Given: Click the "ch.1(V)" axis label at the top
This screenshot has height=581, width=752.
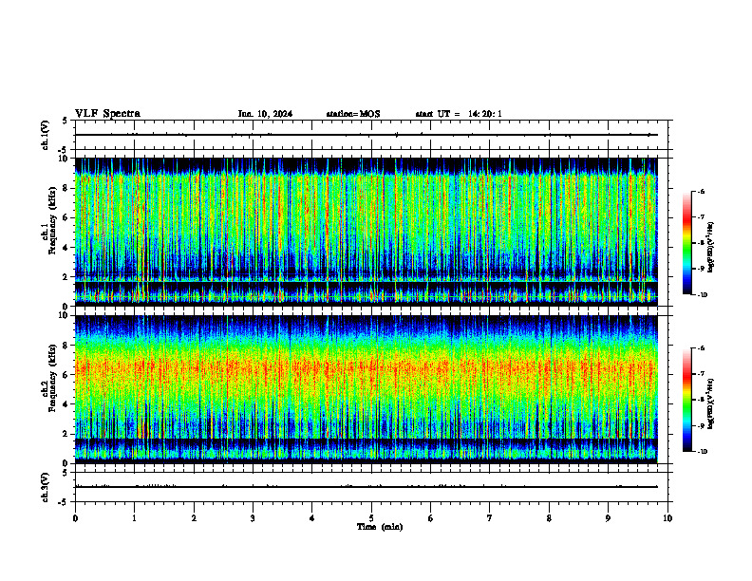Looking at the screenshot, I should click(x=46, y=135).
